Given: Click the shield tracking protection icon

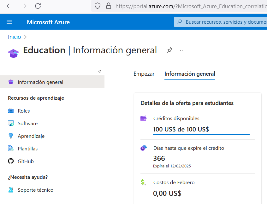Looking at the screenshot, I should (98, 6).
